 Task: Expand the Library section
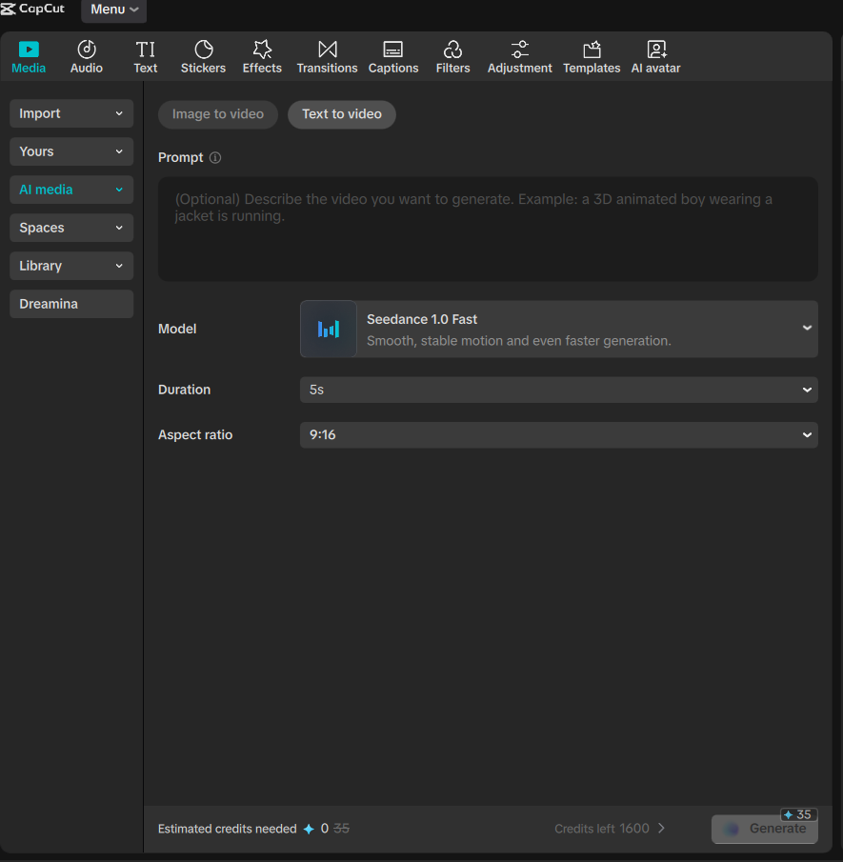pos(71,266)
